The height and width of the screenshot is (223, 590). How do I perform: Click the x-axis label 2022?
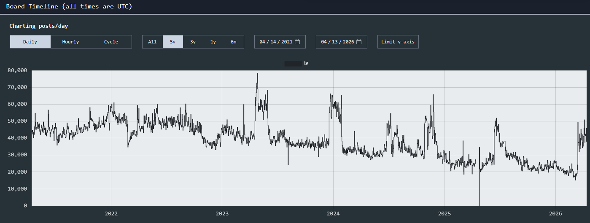click(111, 214)
